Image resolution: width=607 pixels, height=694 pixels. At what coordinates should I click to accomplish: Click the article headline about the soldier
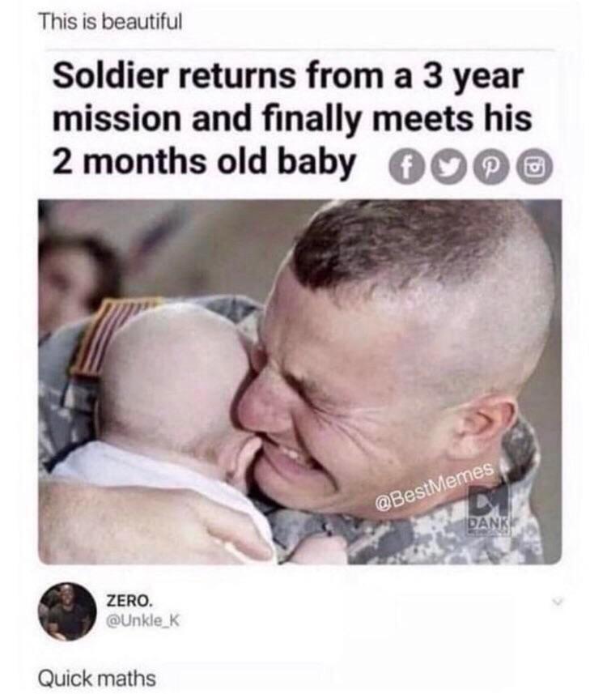pos(292,118)
